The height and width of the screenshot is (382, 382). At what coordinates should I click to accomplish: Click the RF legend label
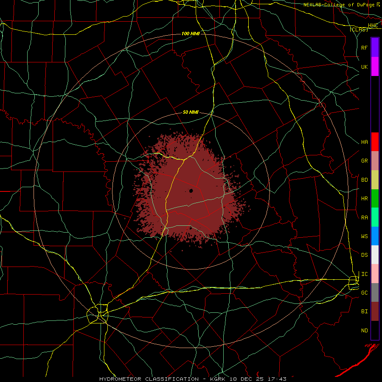pos(365,48)
